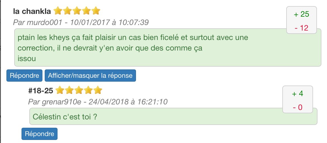Click the 'Célestin c'est toi ?' reply text
Image resolution: width=327 pixels, height=143 pixels.
pos(65,116)
